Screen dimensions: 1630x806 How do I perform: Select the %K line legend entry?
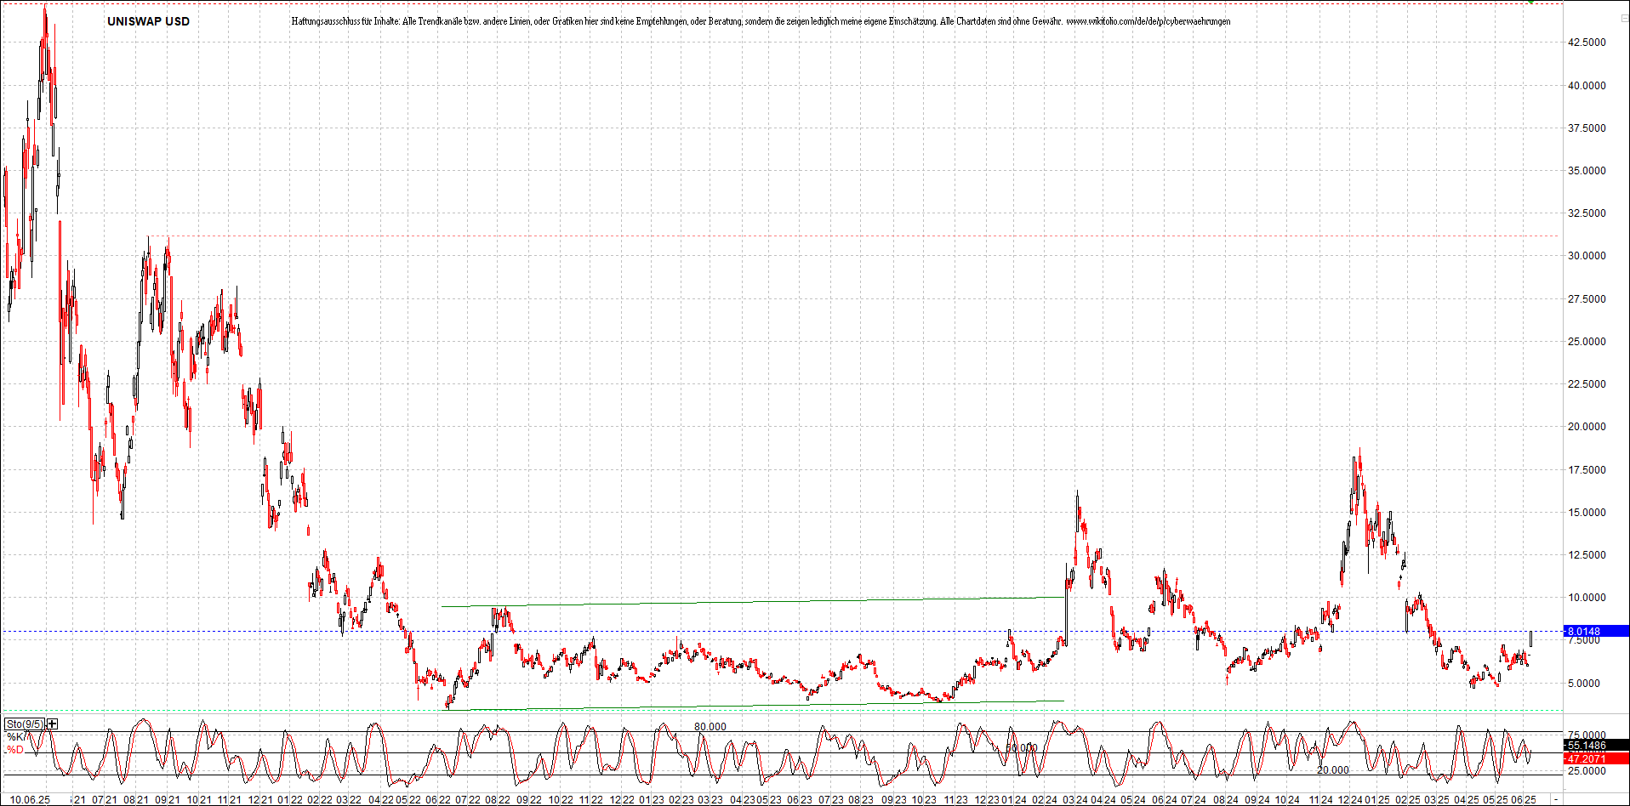click(14, 736)
